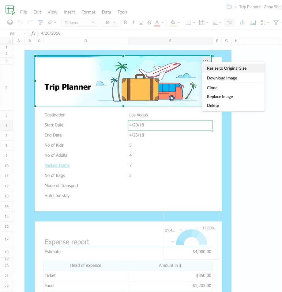Viewport: 282px width, 292px height.
Task: Toggle bold formatting
Action: coord(125,22)
